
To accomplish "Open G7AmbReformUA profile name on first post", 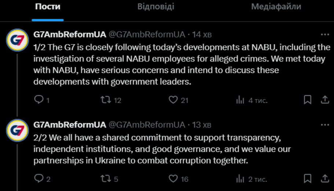I will (70, 35).
